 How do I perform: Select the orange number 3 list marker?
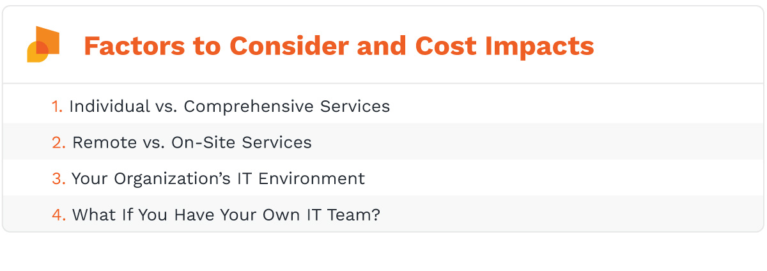[x=59, y=178]
